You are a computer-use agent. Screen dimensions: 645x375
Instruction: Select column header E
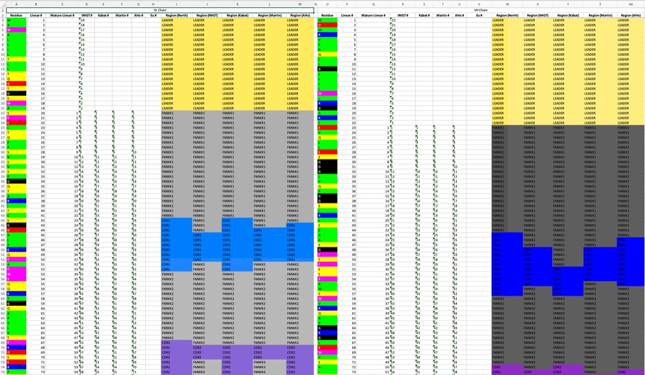coord(102,4)
